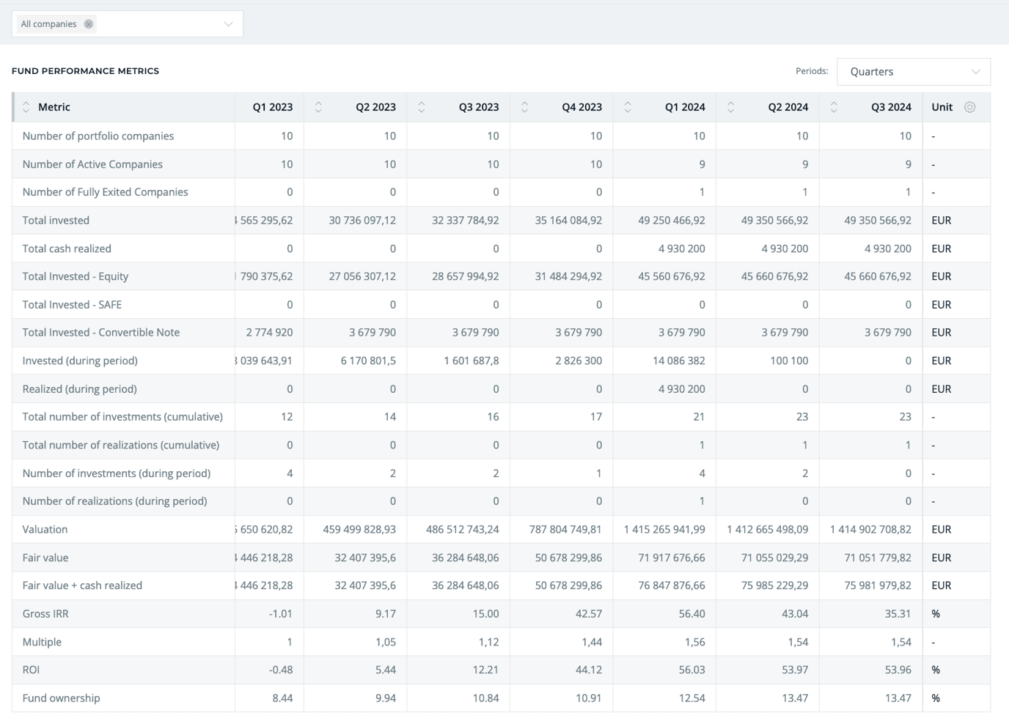Open the column settings gear in the Unit header

coord(970,106)
